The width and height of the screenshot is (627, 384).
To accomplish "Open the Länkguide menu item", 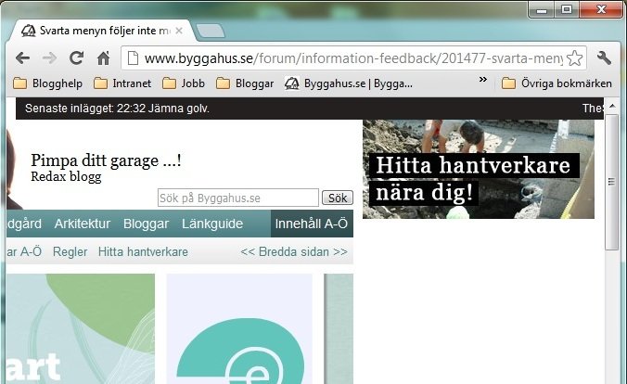I will point(212,224).
